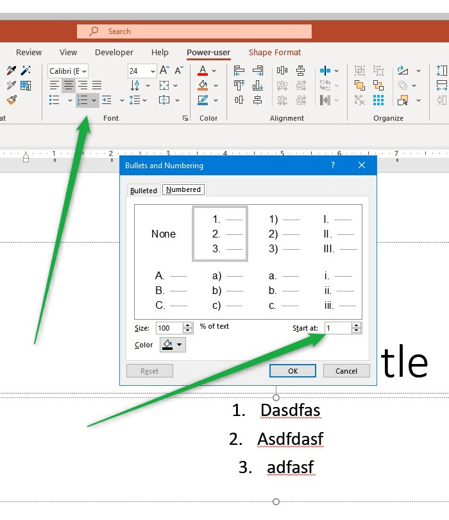Screen dimensions: 449x520
Task: Open the numbering dropdown arrow
Action: 94,100
